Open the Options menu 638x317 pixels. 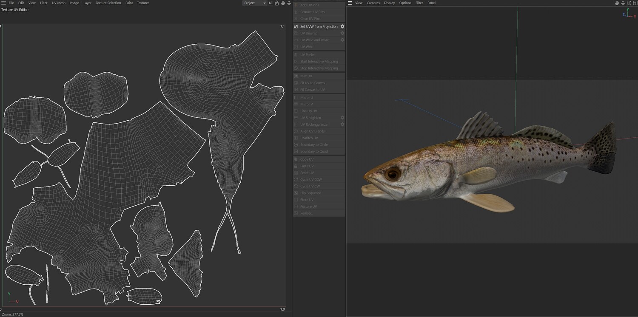(405, 3)
